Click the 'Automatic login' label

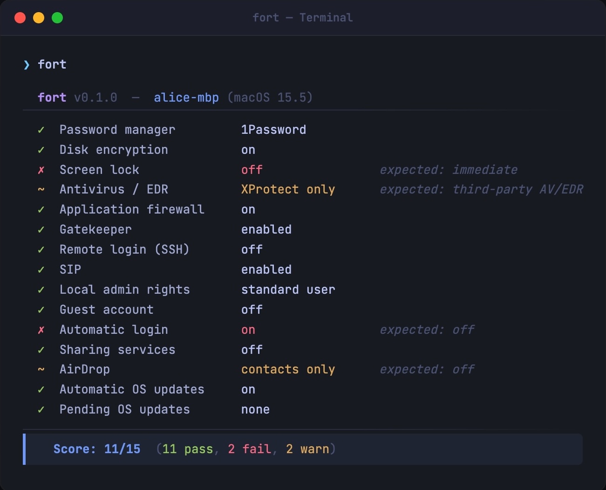[114, 330]
